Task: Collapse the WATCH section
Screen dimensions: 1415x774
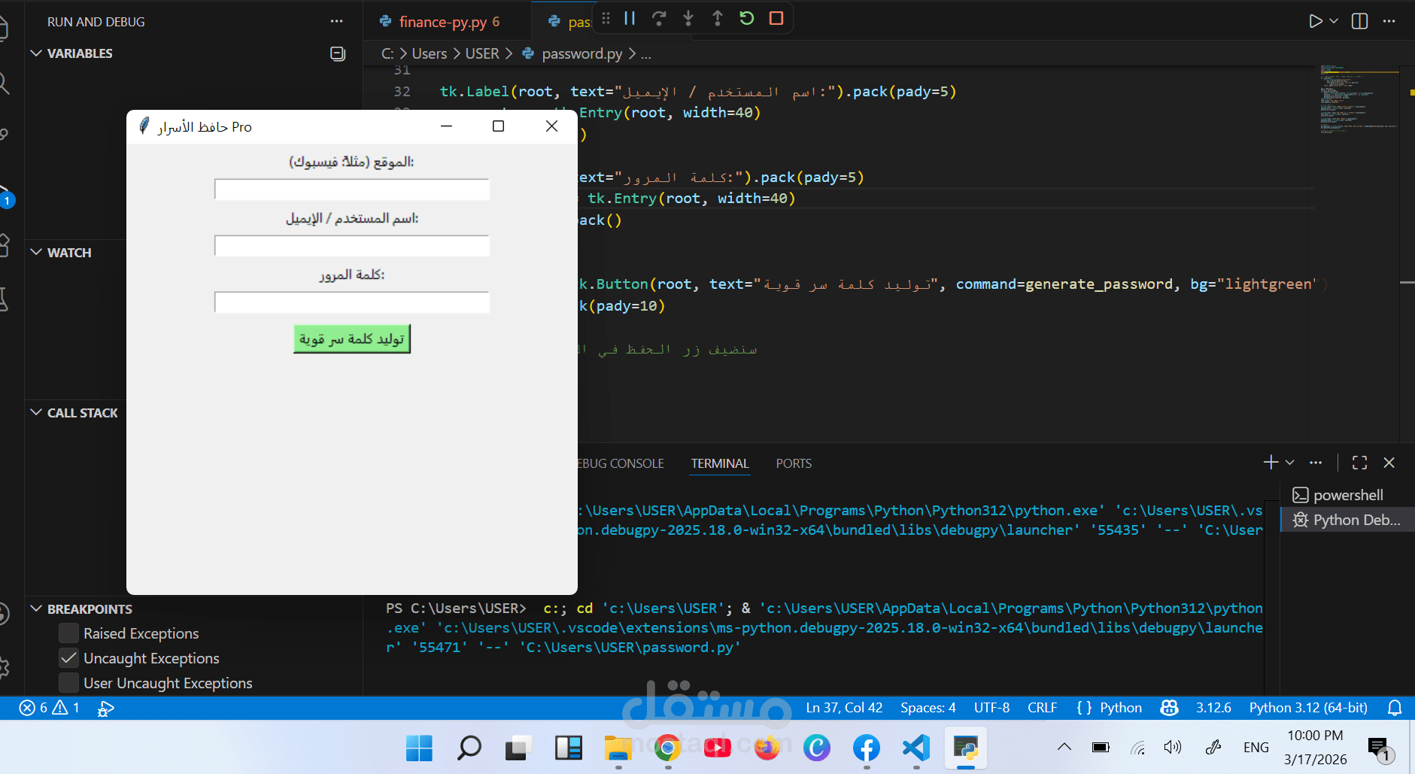Action: pos(69,253)
